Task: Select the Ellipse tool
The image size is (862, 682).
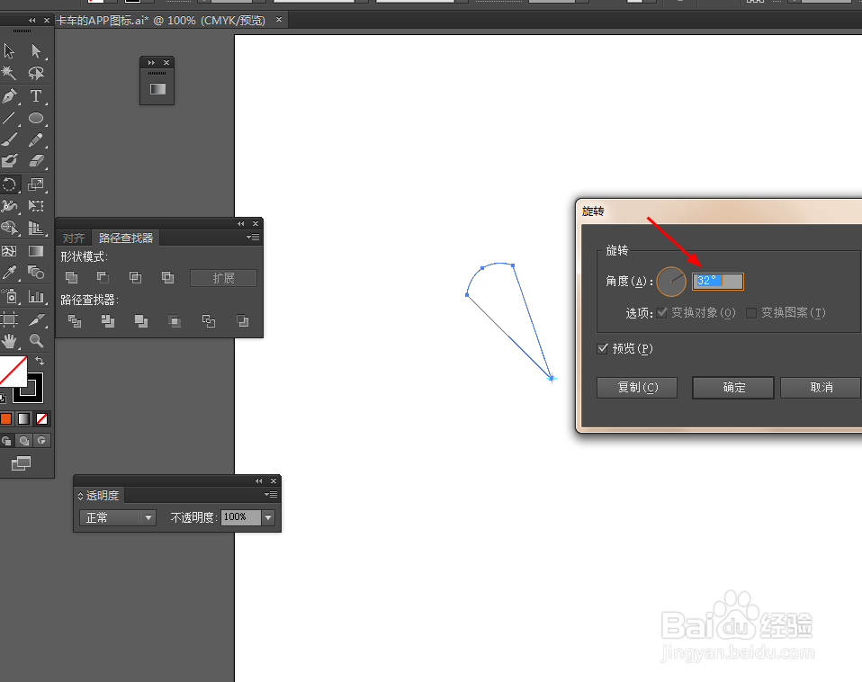Action: [36, 118]
